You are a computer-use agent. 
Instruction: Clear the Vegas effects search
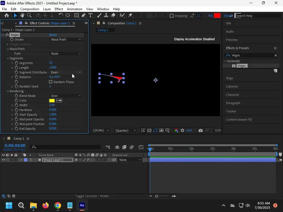(276, 55)
